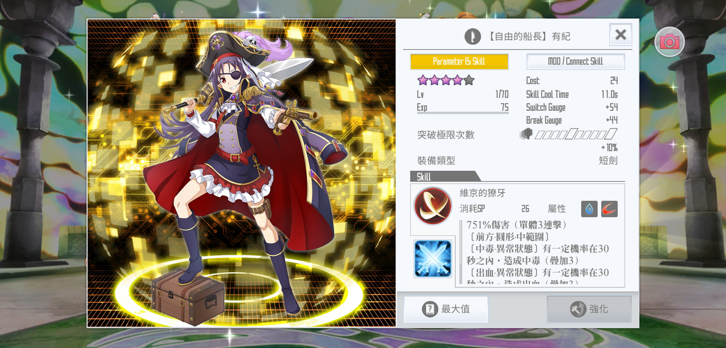Image resolution: width=726 pixels, height=348 pixels.
Task: Click the hammer icon on 強化
Action: [578, 309]
